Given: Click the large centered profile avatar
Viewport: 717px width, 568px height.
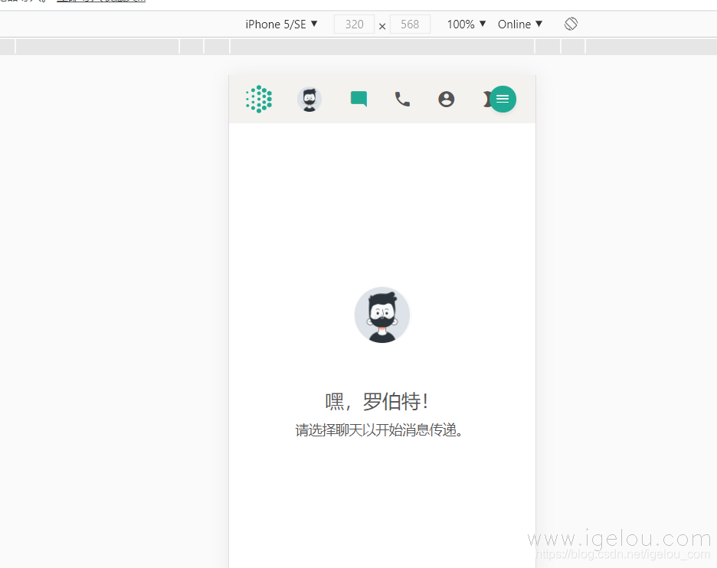Looking at the screenshot, I should 381,315.
